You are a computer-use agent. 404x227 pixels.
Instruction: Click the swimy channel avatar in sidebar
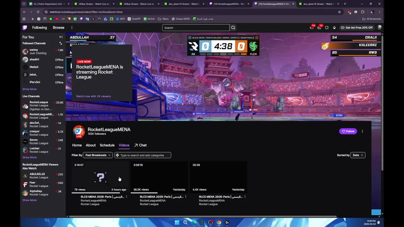25,51
